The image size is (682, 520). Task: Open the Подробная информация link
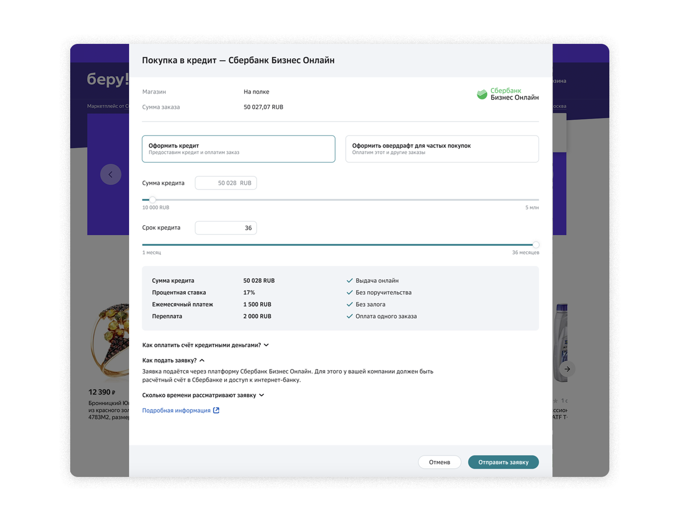click(176, 411)
